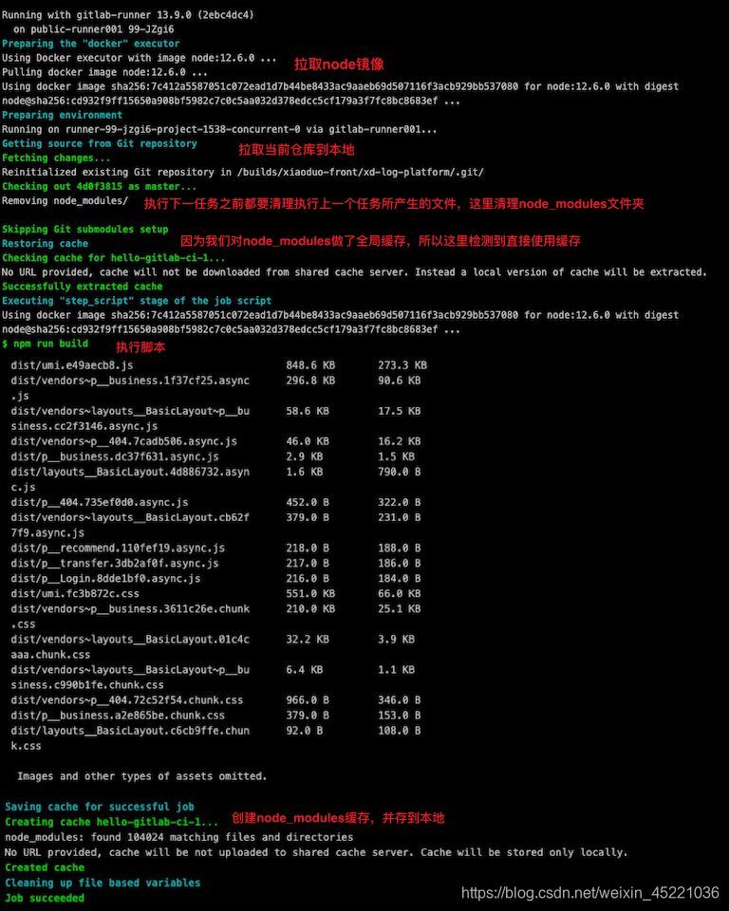The width and height of the screenshot is (729, 911).
Task: Click the "273.3 KB" gzipped size value
Action: tap(402, 365)
